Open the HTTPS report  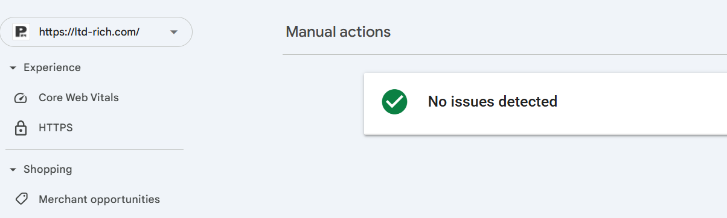pos(56,128)
